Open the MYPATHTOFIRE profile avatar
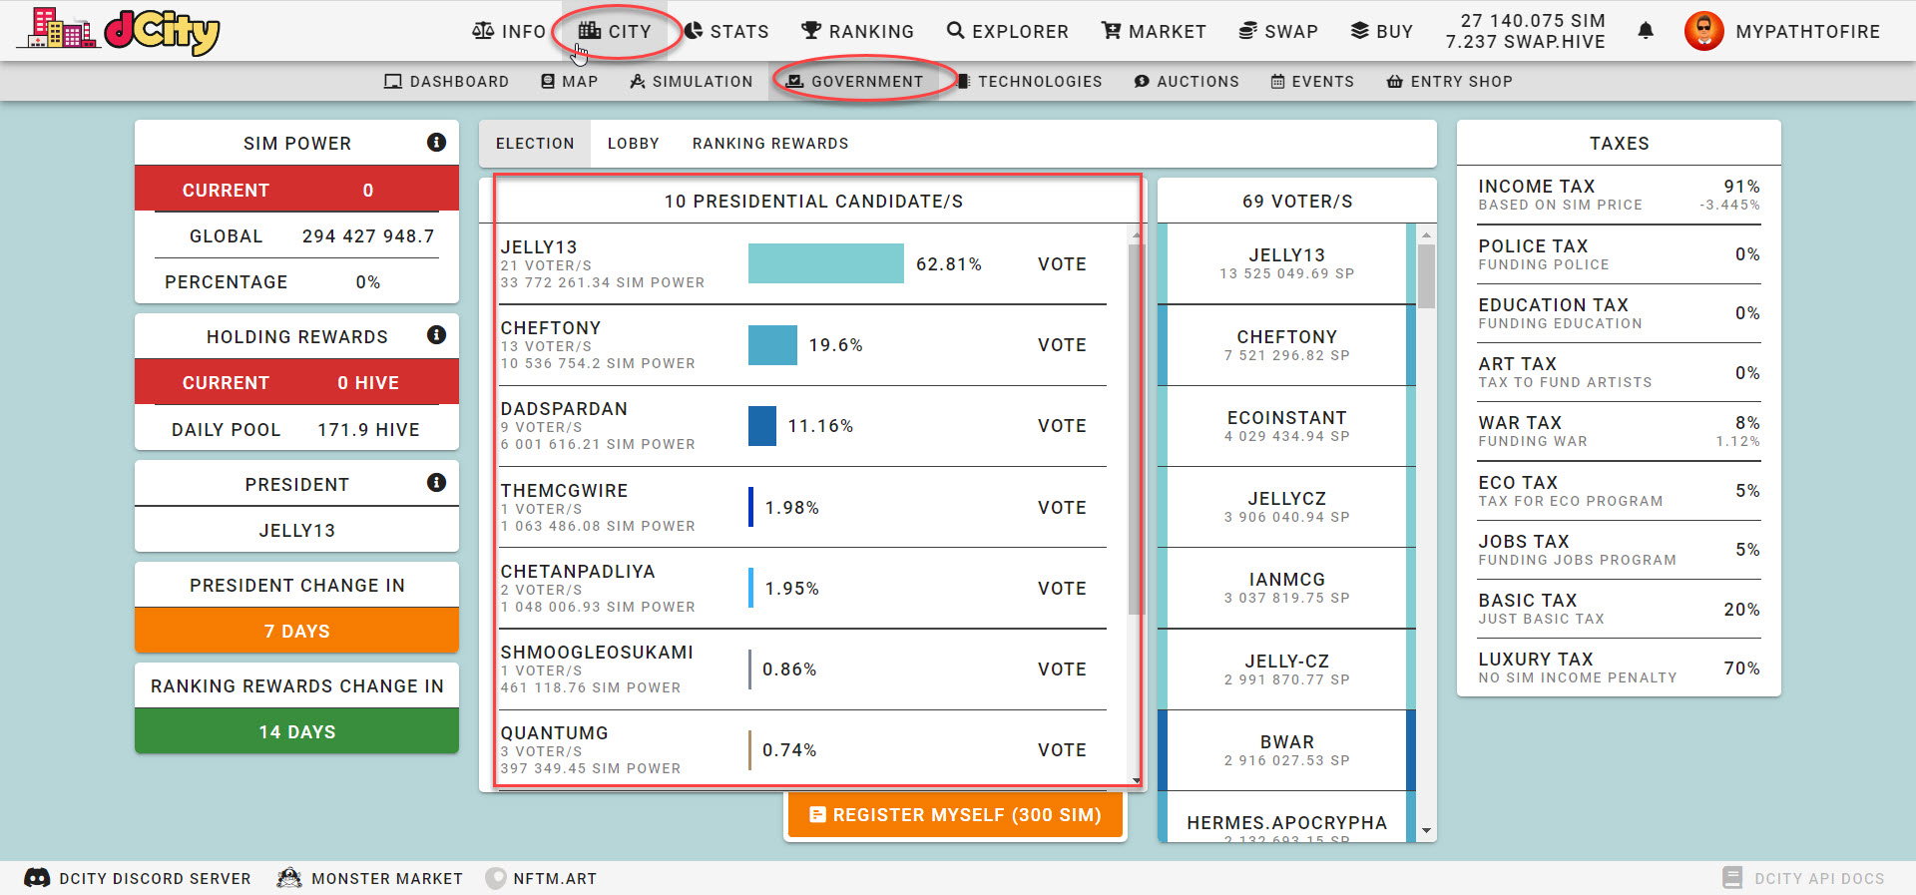The width and height of the screenshot is (1916, 895). [1703, 31]
